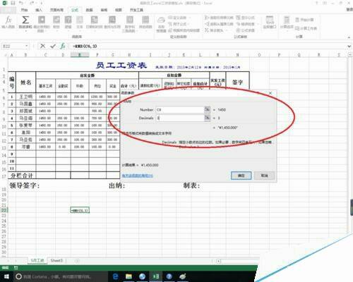Switch to the Formulas ribbon tab
Image resolution: width=353 pixels, height=282 pixels.
[75, 10]
